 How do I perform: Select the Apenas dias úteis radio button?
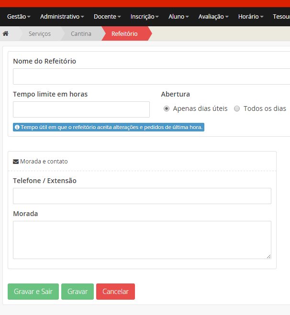coord(167,109)
